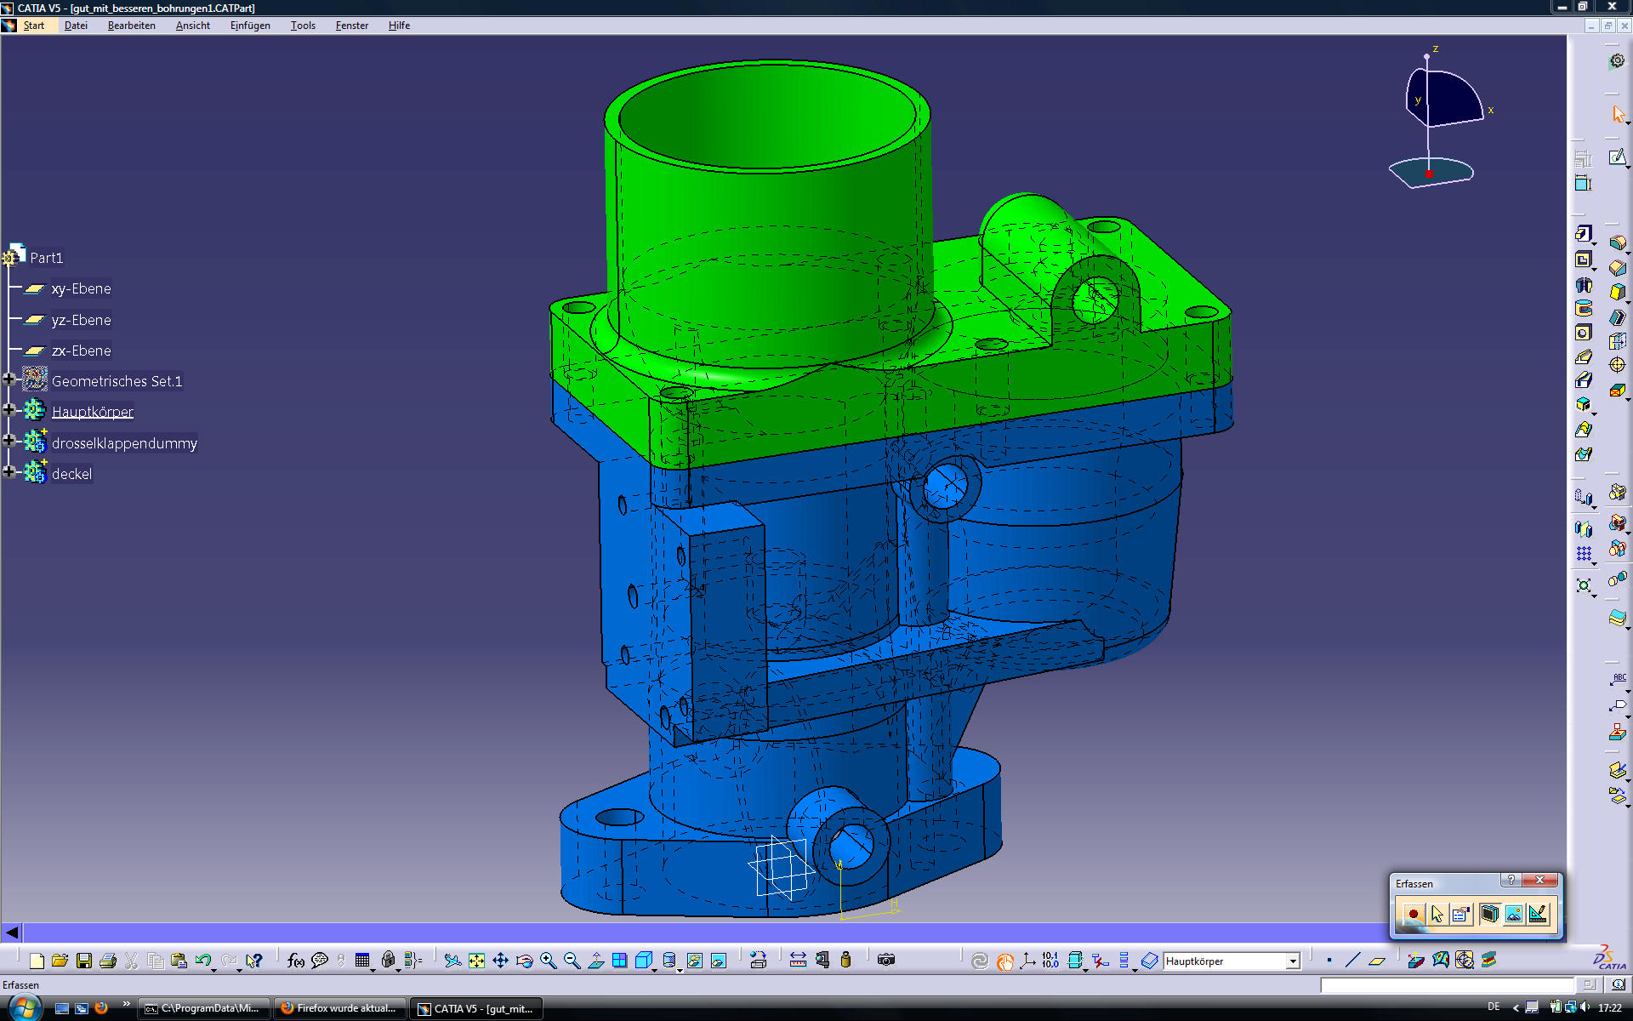1633x1021 pixels.
Task: Click the Zoom In magnifier icon
Action: click(548, 961)
